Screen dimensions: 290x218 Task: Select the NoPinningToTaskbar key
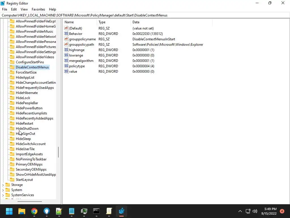[x=31, y=159]
